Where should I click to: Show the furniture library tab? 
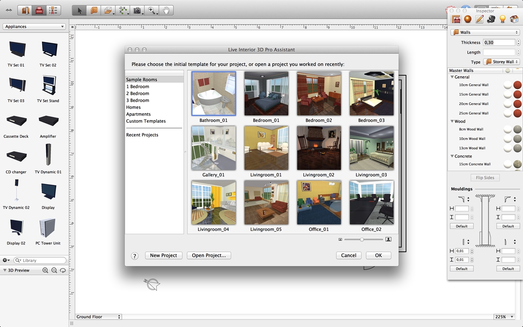pos(39,11)
